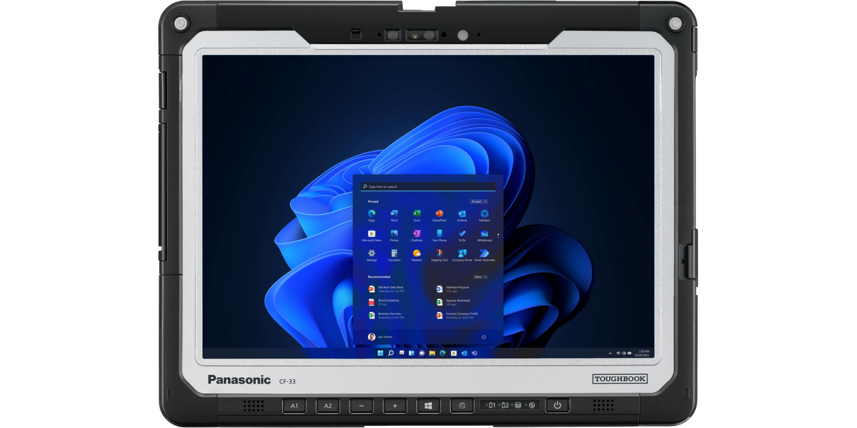Image resolution: width=857 pixels, height=428 pixels.
Task: Click the volume speaker icon in tray
Action: click(x=623, y=353)
